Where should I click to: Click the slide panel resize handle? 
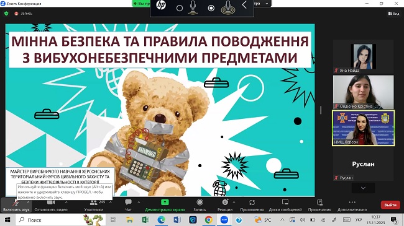point(321,110)
